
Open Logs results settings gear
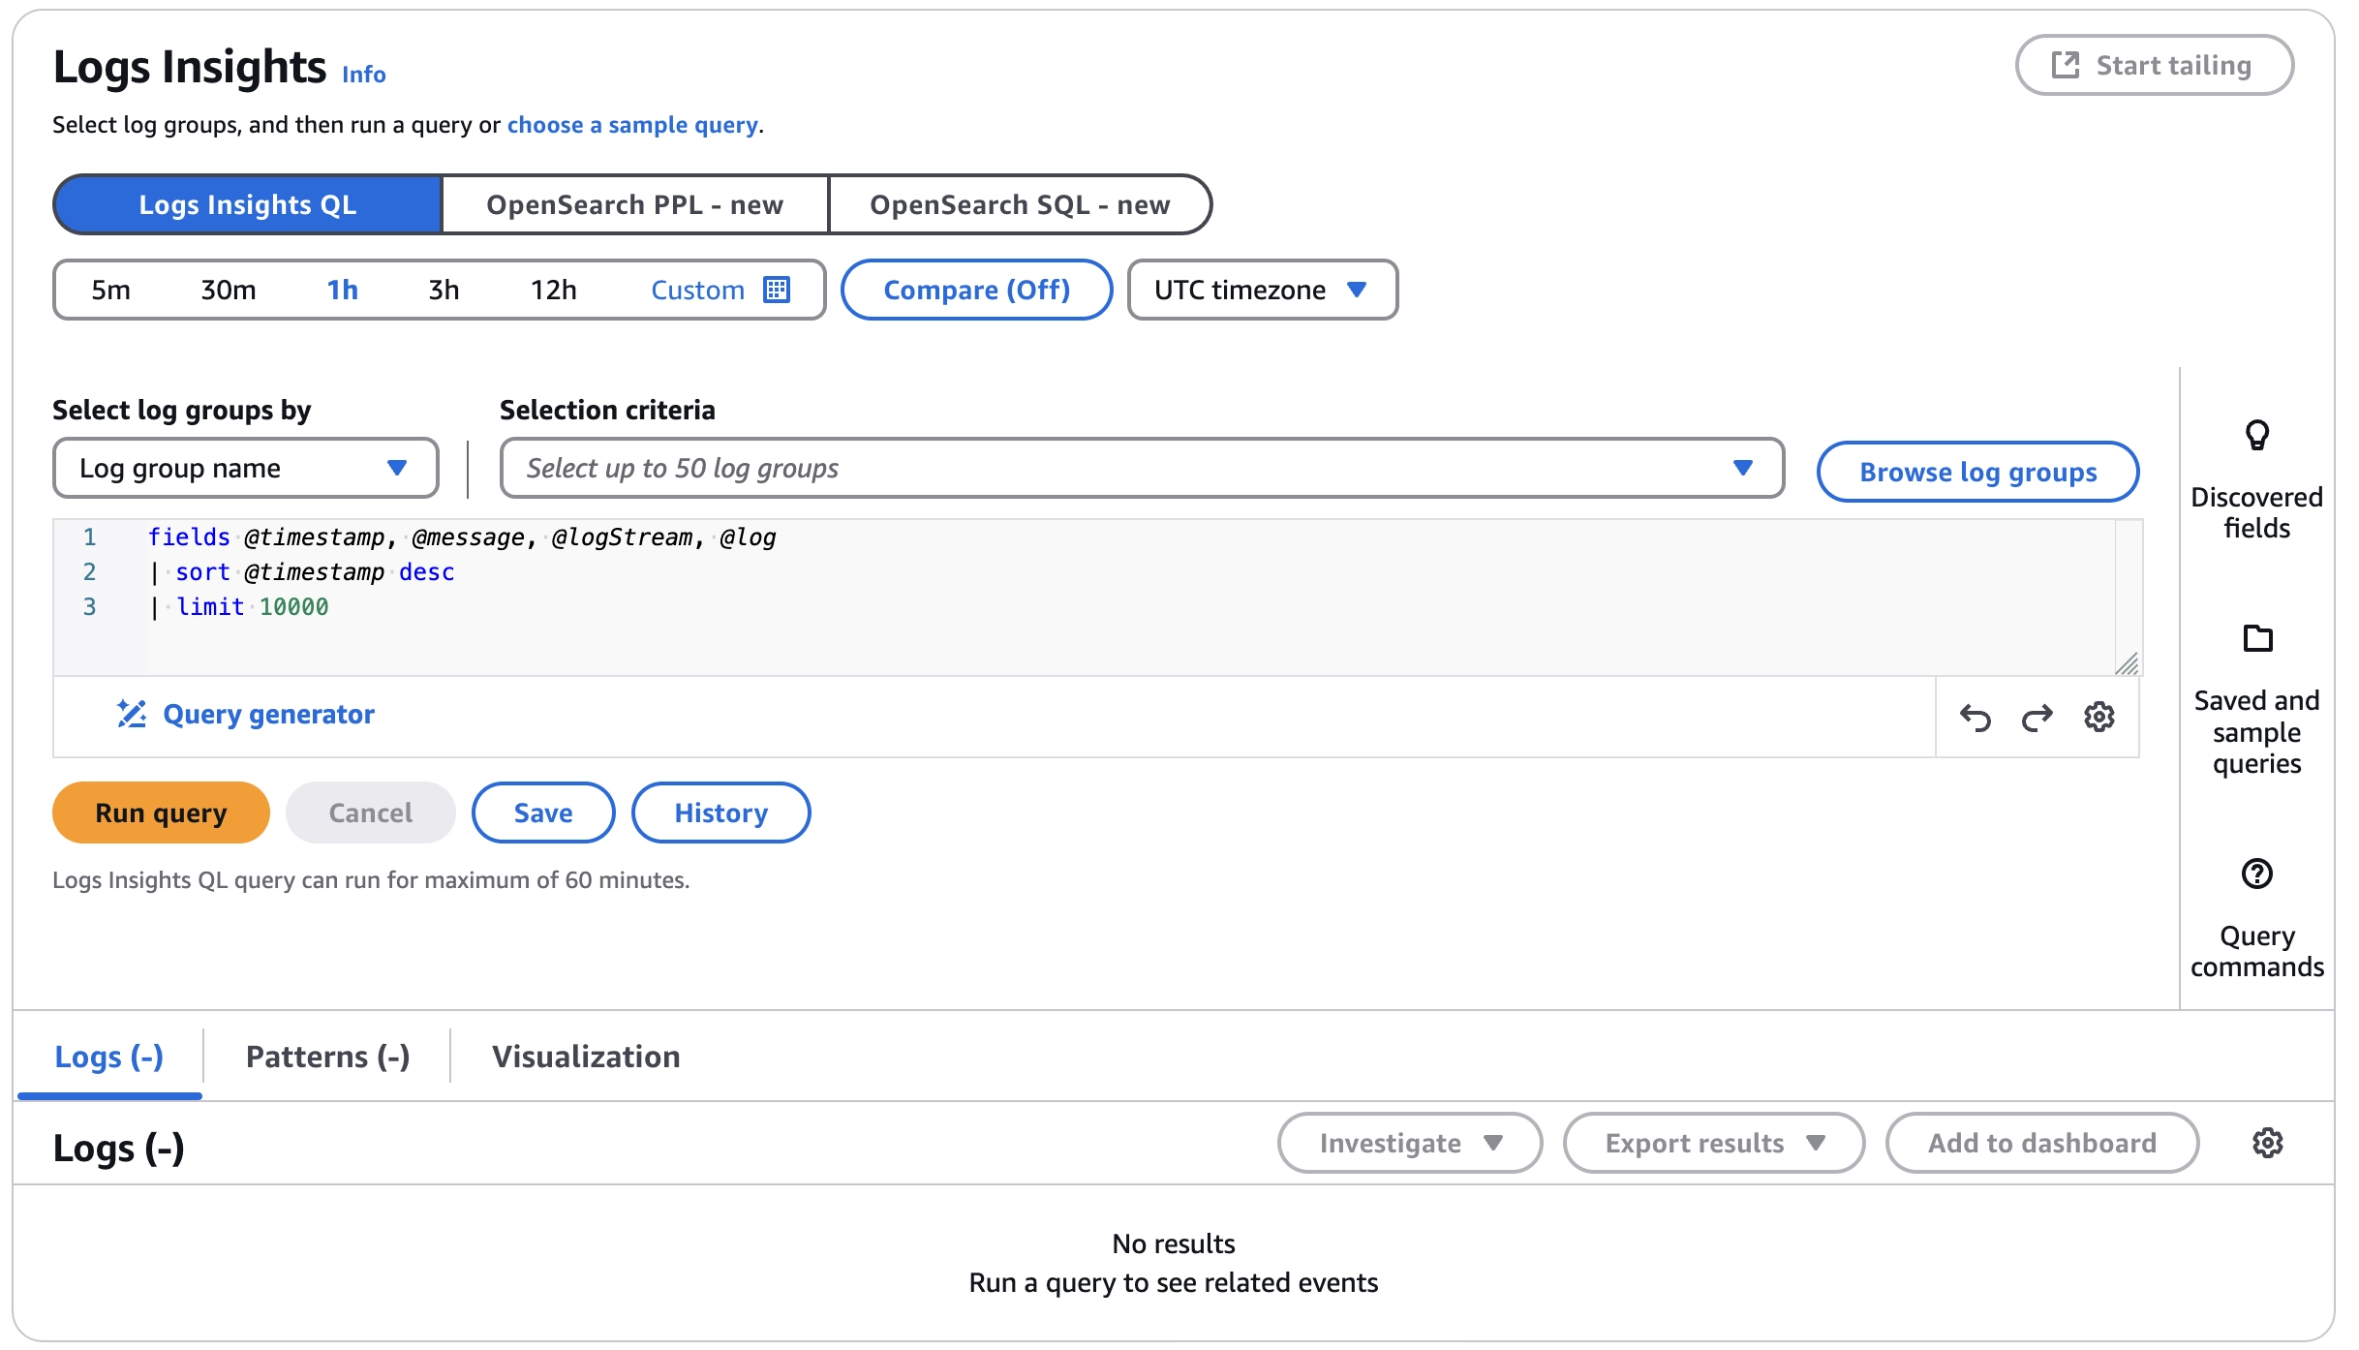pos(2267,1143)
